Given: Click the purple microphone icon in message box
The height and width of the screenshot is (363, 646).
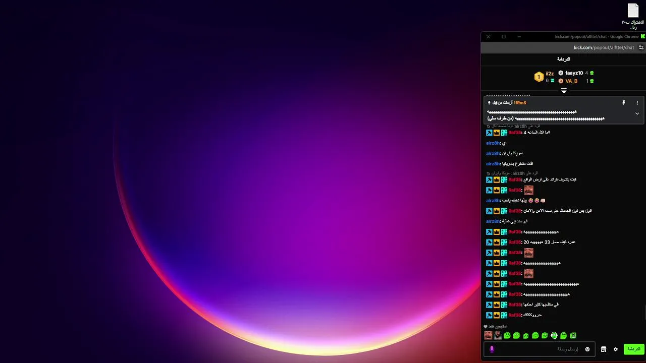Looking at the screenshot, I should click(x=492, y=349).
